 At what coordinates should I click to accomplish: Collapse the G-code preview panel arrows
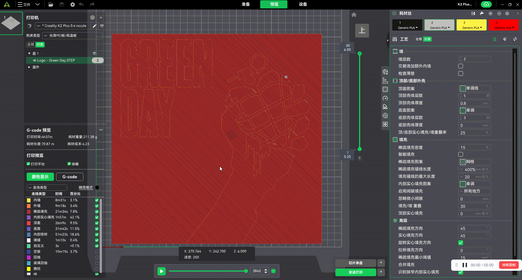pos(101,130)
